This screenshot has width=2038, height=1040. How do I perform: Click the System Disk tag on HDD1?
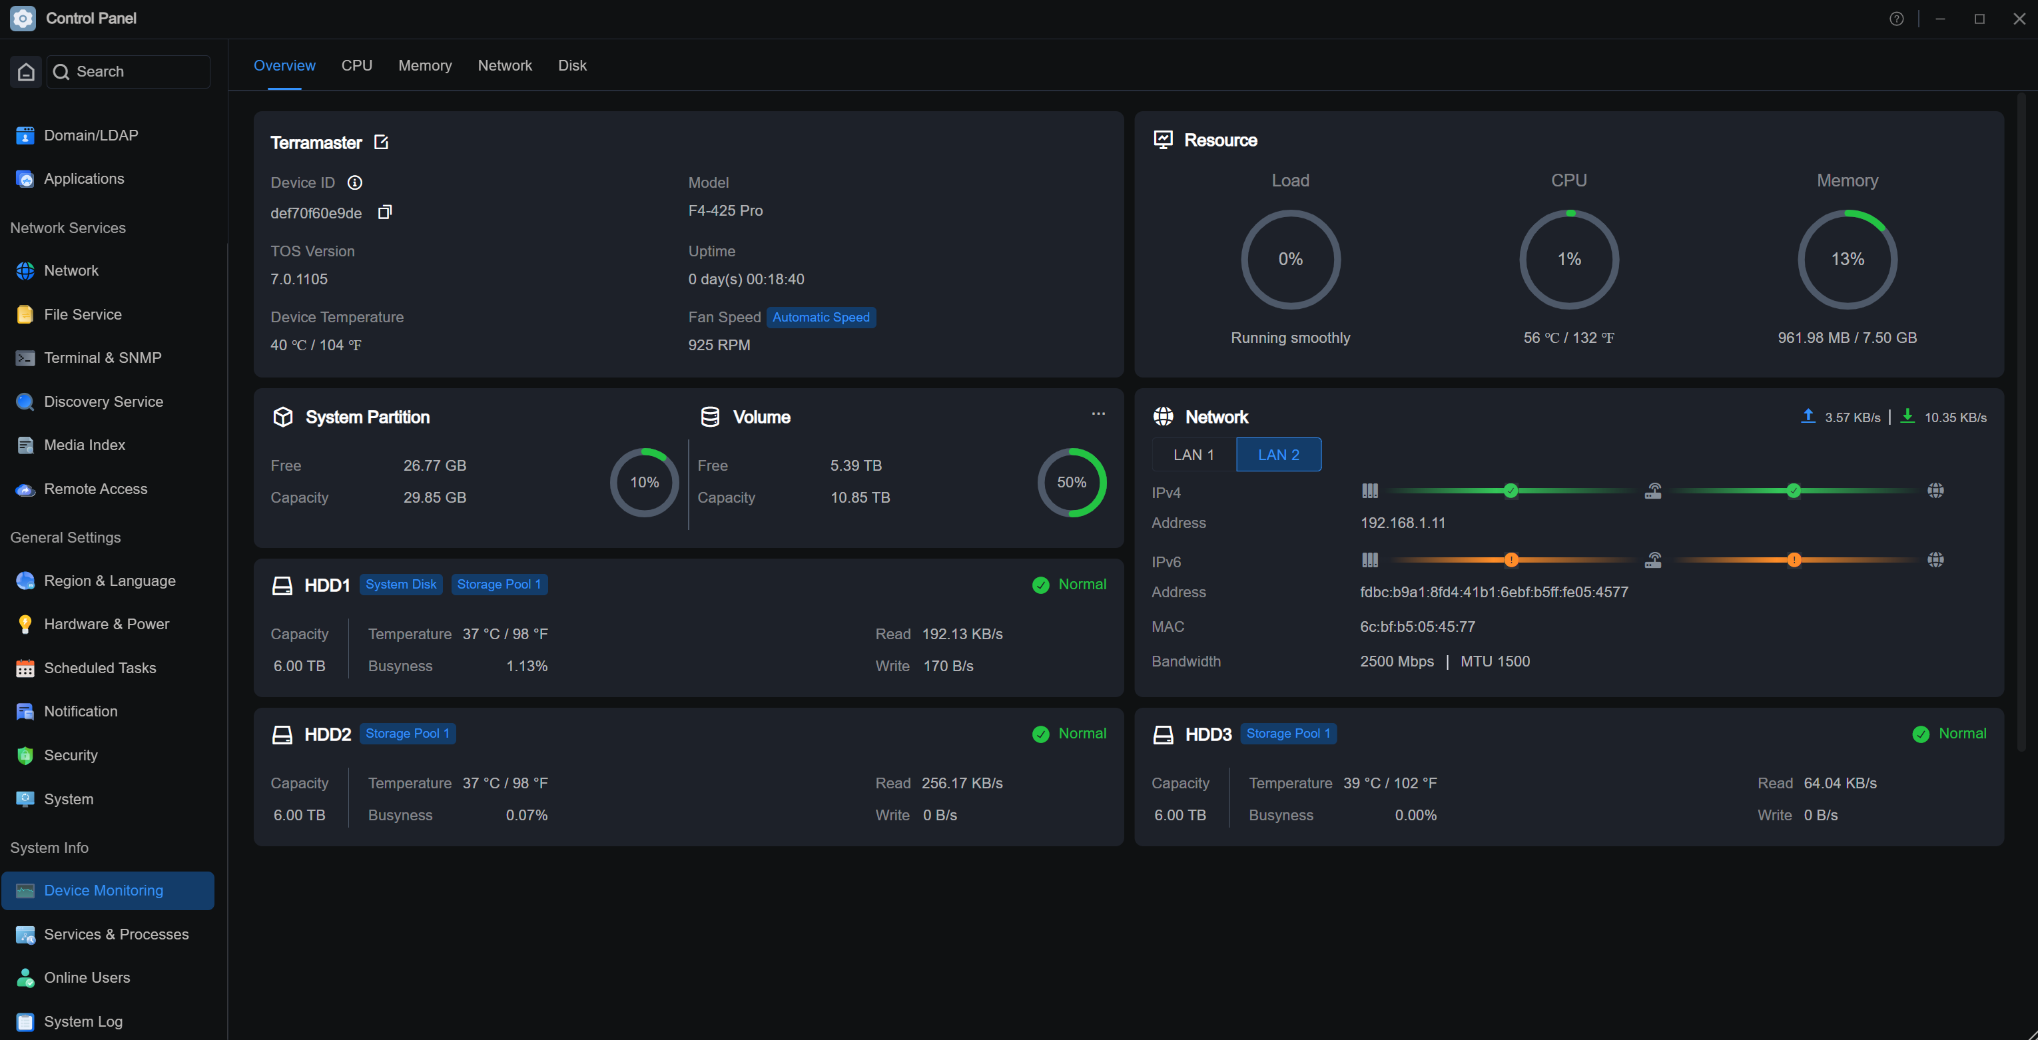[400, 585]
